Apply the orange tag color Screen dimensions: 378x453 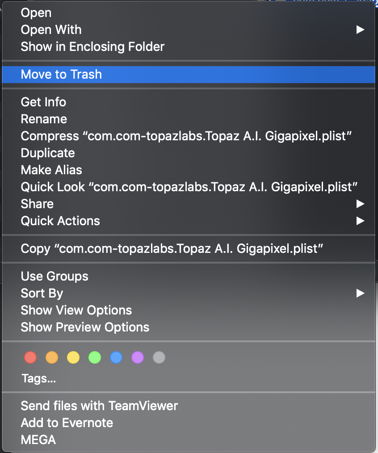point(52,357)
